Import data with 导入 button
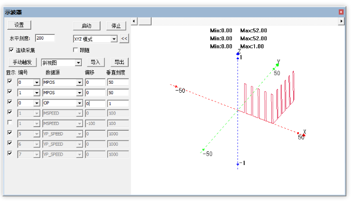The image size is (351, 202). (x=96, y=62)
